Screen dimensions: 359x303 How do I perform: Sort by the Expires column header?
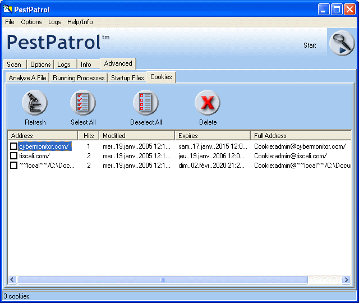point(213,136)
